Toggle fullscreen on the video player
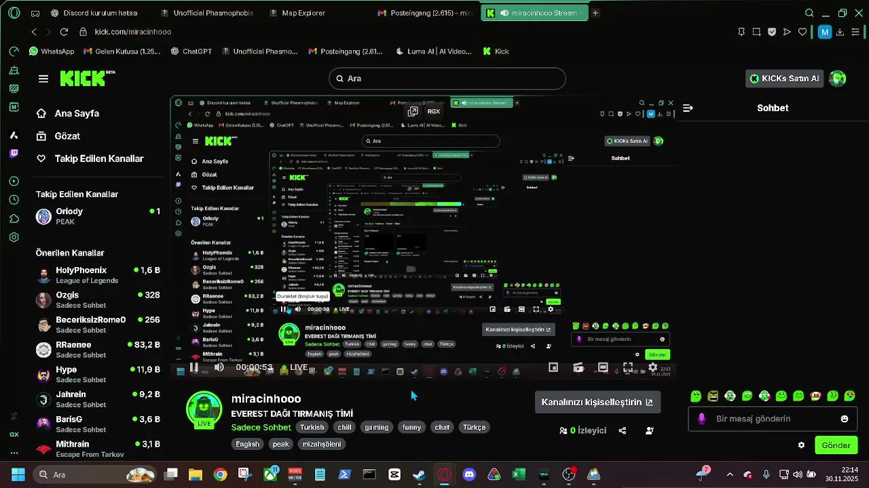This screenshot has width=869, height=488. coord(628,367)
